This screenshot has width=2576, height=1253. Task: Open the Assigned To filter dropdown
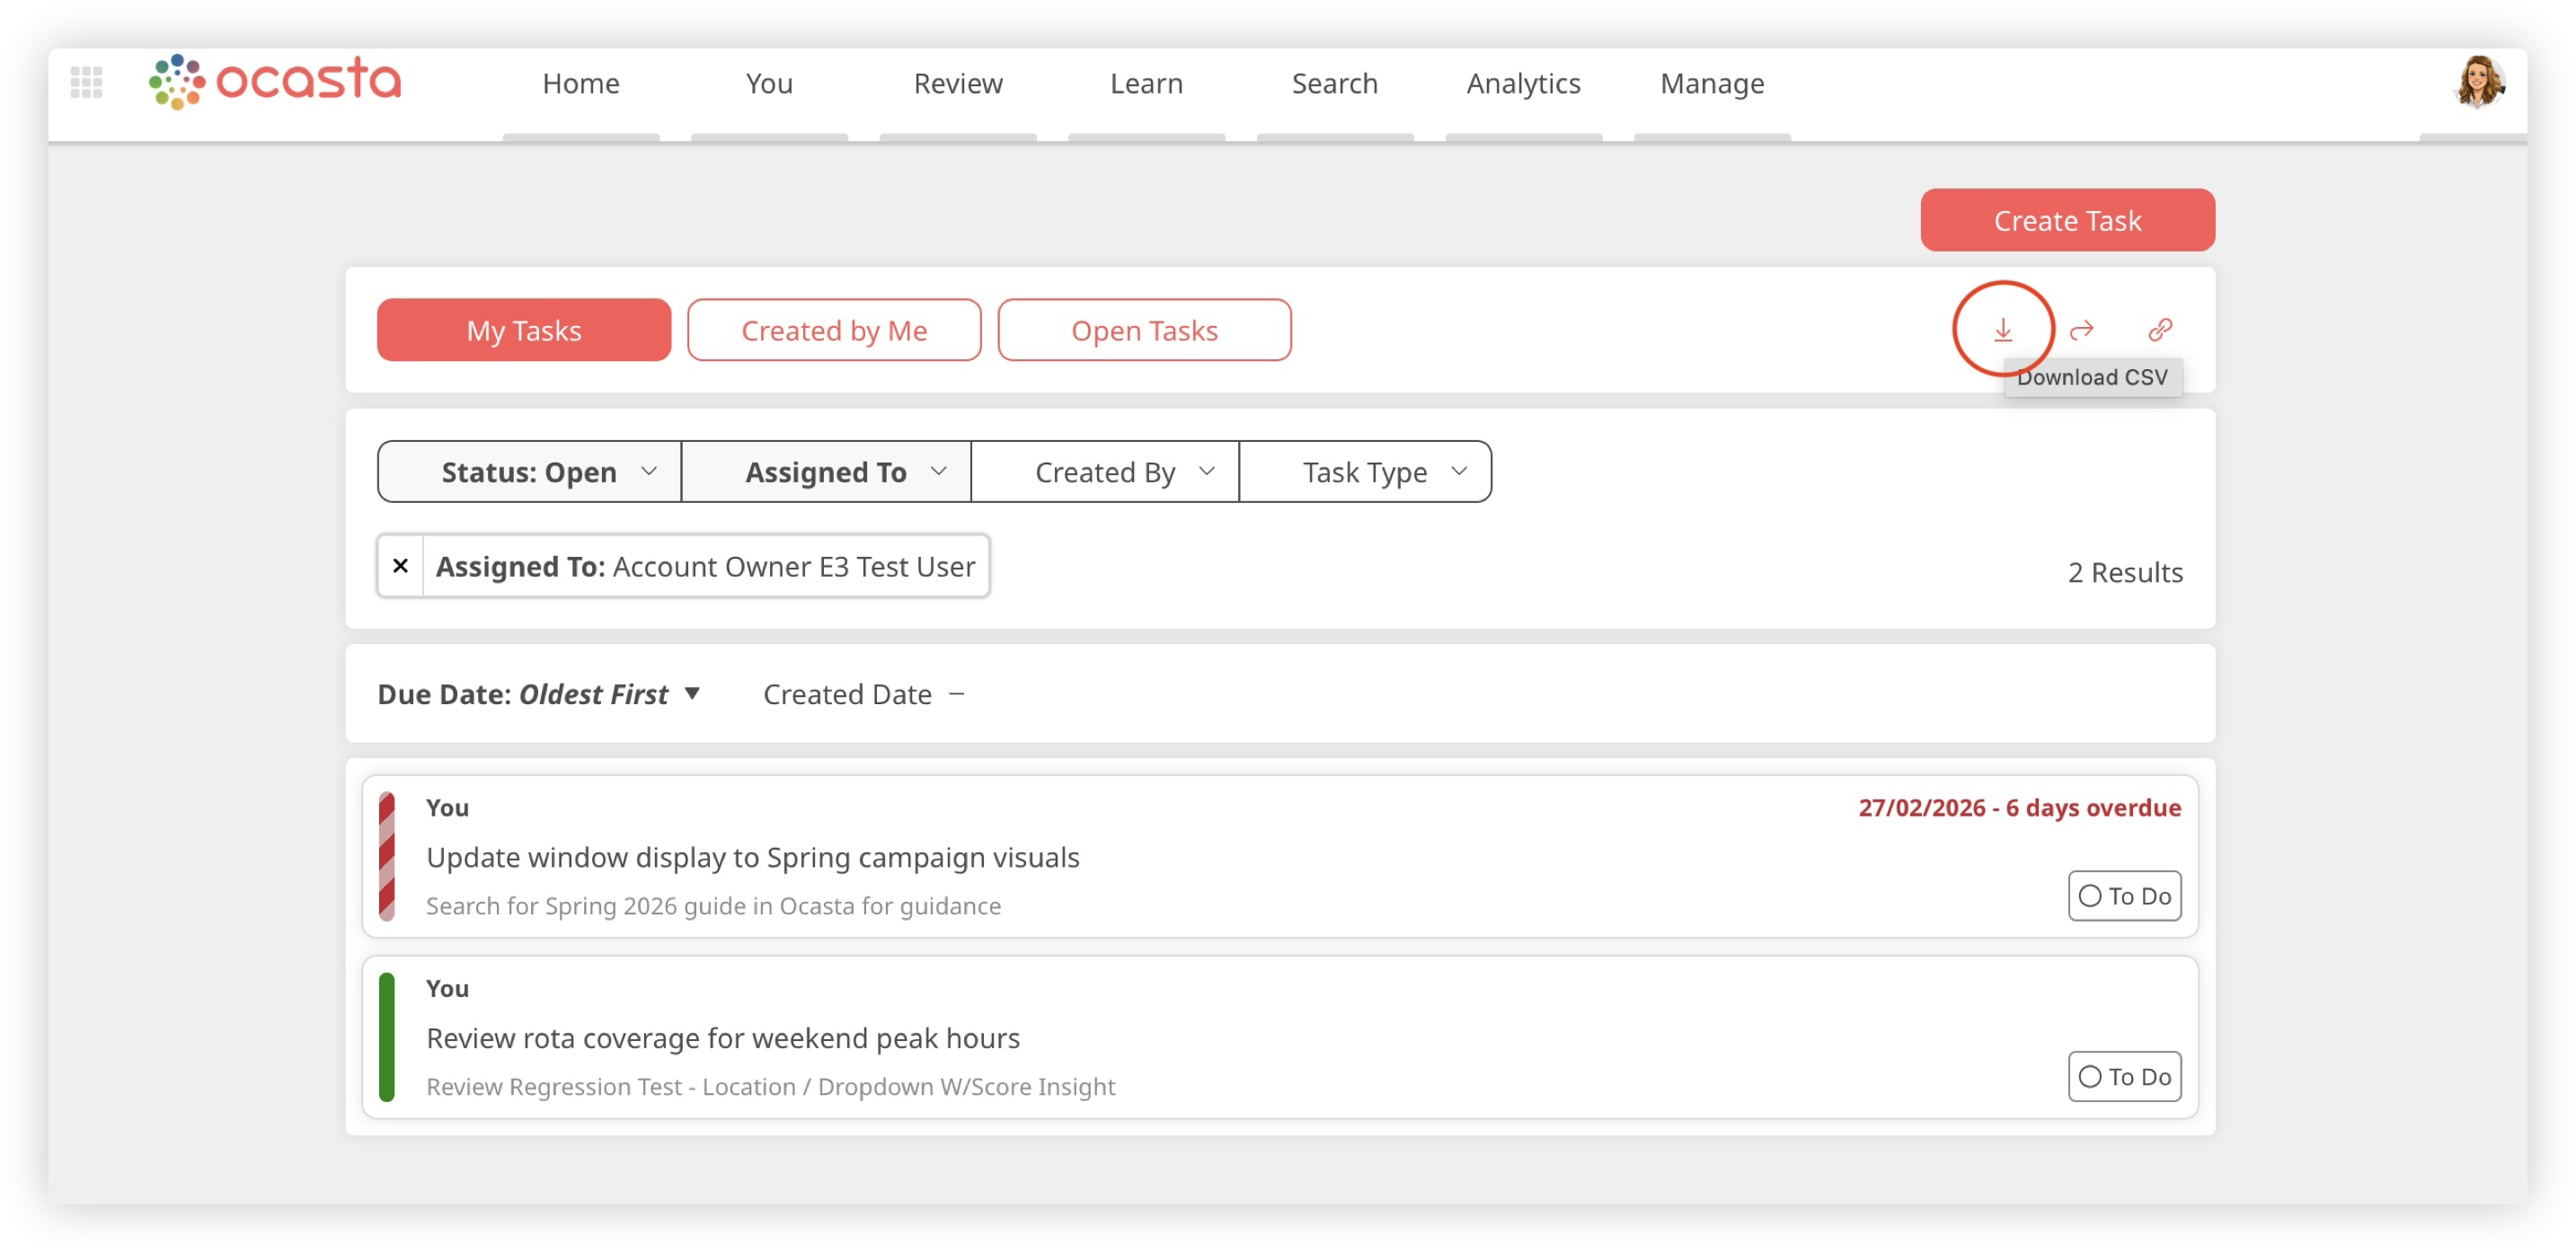point(826,472)
